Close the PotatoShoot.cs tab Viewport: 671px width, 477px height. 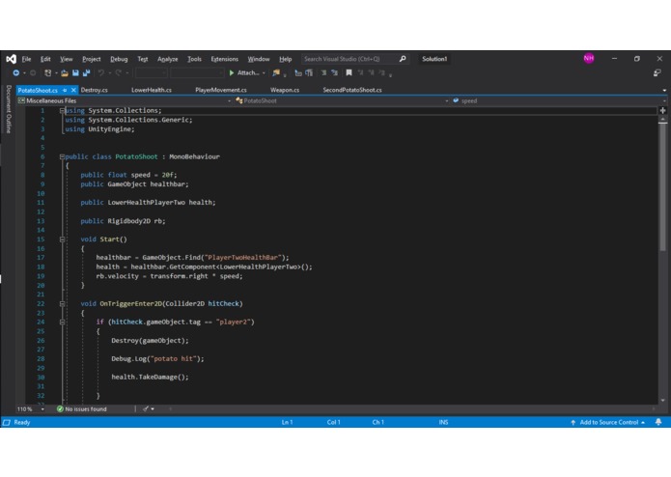pyautogui.click(x=73, y=90)
